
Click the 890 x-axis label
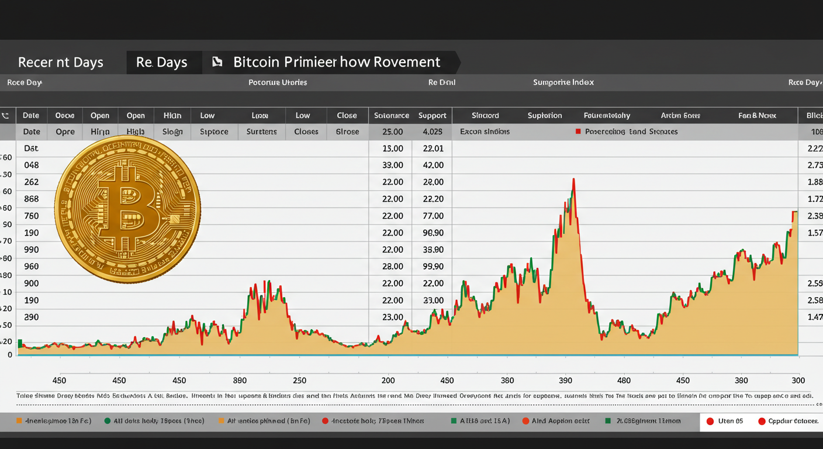(x=240, y=381)
